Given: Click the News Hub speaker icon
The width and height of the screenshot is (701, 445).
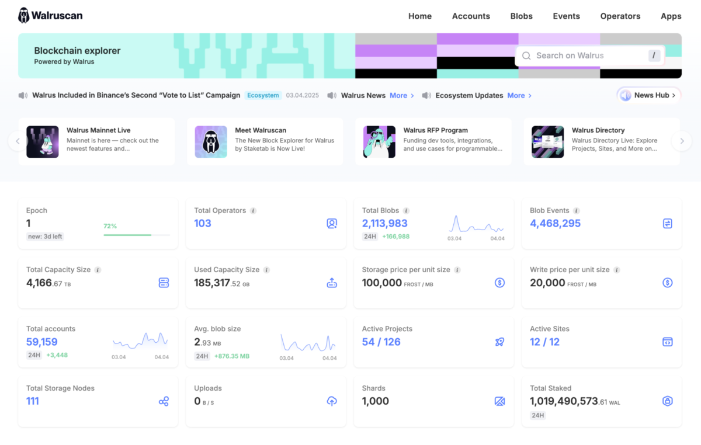Looking at the screenshot, I should pos(626,95).
